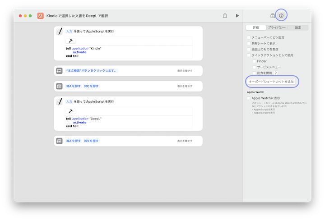Tick the サービスメニュー checkbox
Viewport: 325px width, 220px height.
click(254, 67)
